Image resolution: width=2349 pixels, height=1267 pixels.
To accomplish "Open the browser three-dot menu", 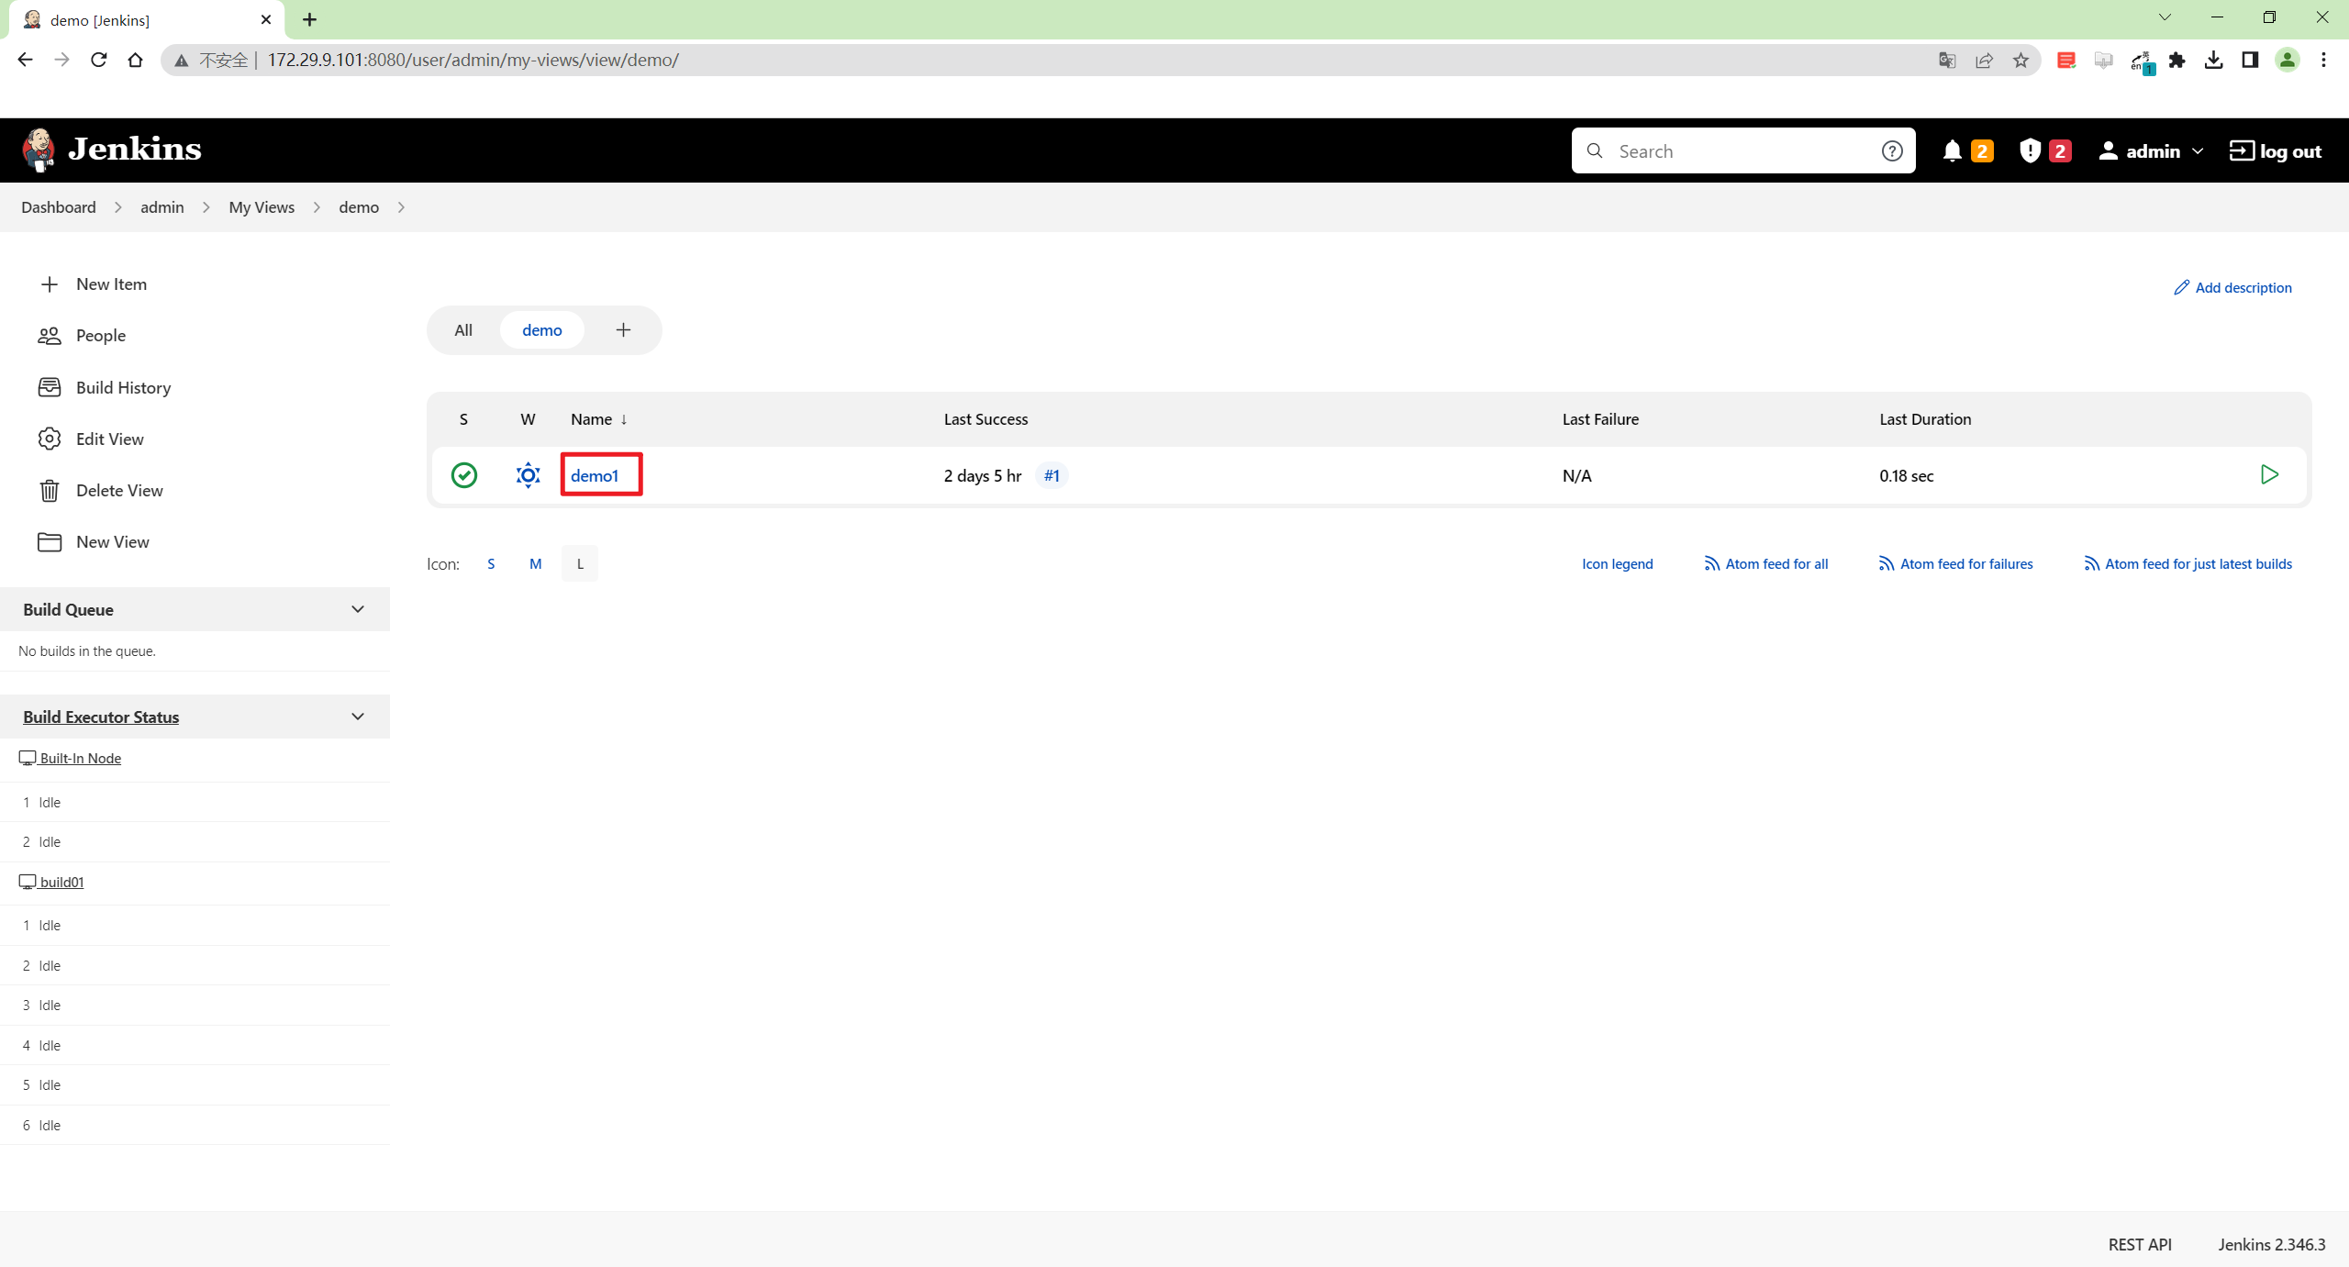I will click(x=2323, y=60).
